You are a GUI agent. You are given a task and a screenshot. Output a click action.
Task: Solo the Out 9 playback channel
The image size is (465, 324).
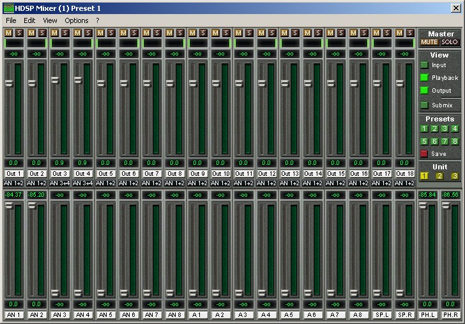coord(202,33)
